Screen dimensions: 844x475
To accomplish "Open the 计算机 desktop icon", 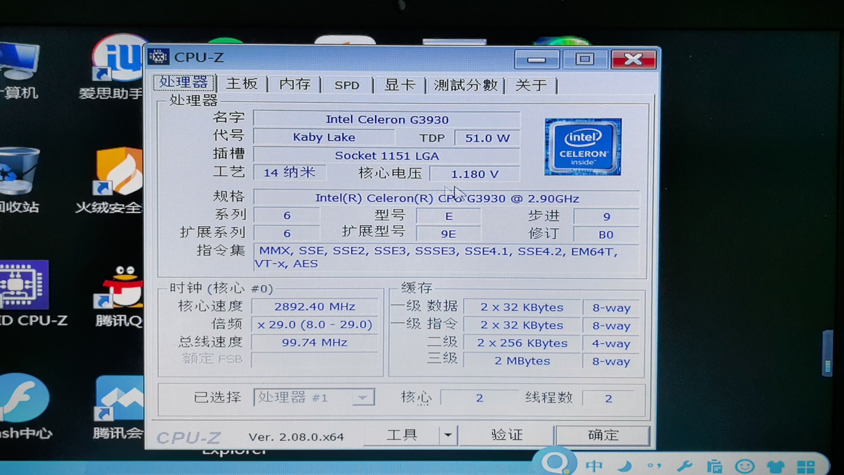I will [18, 70].
